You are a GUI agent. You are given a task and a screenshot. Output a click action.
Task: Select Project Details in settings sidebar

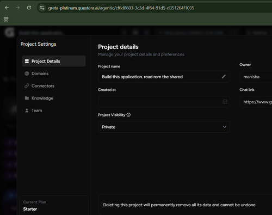(54, 61)
